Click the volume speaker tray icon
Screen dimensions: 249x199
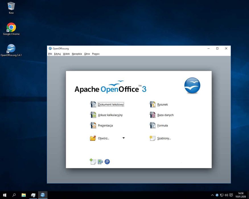pyautogui.click(x=226, y=195)
